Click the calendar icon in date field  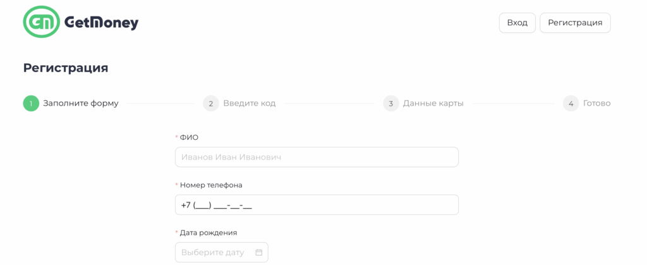click(258, 252)
